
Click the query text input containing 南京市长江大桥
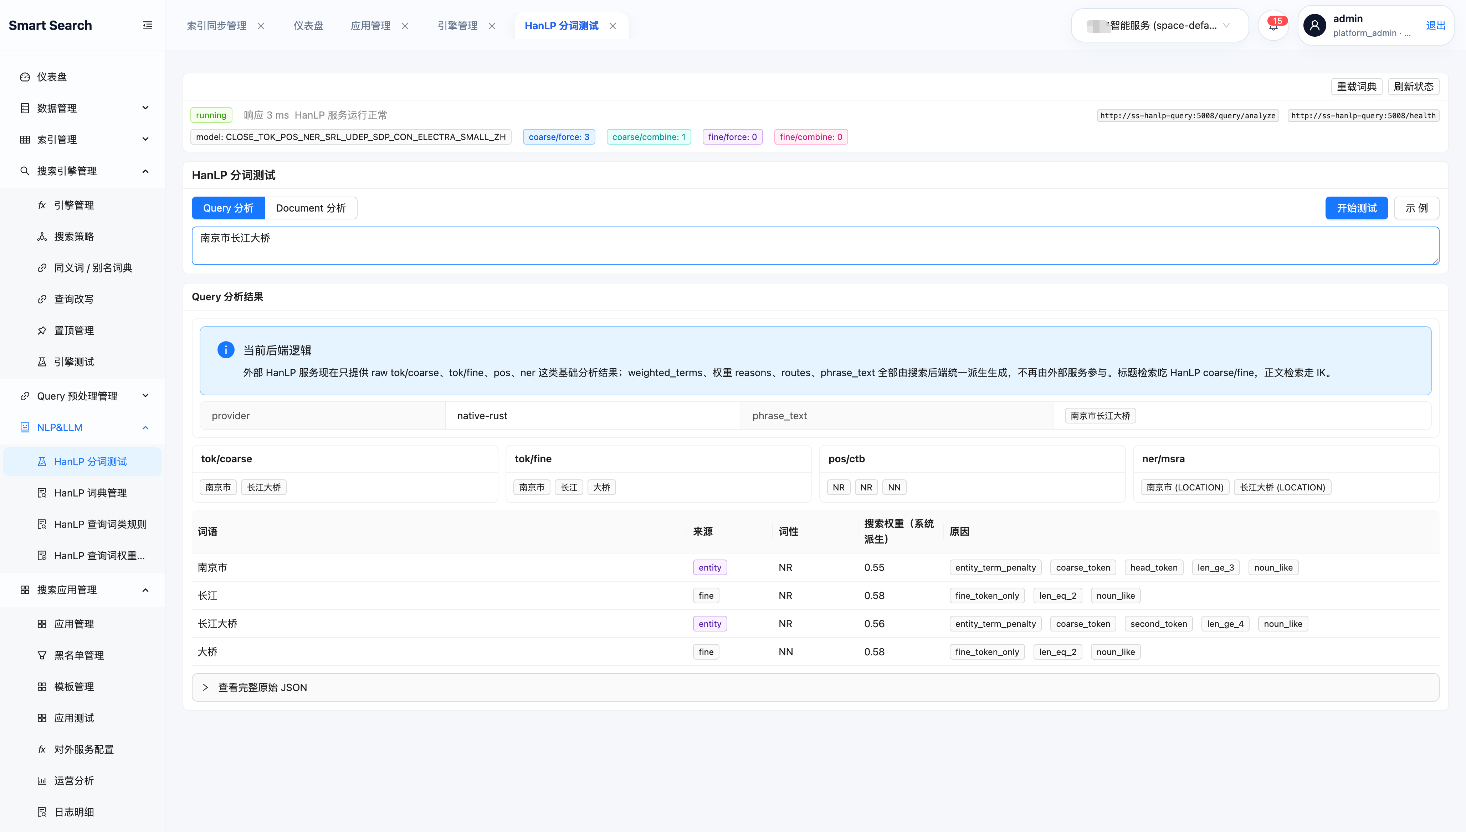(815, 246)
